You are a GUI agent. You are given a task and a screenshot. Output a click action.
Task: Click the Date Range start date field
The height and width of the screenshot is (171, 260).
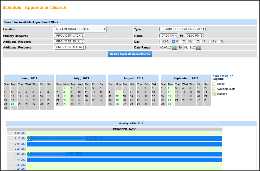(x=165, y=48)
